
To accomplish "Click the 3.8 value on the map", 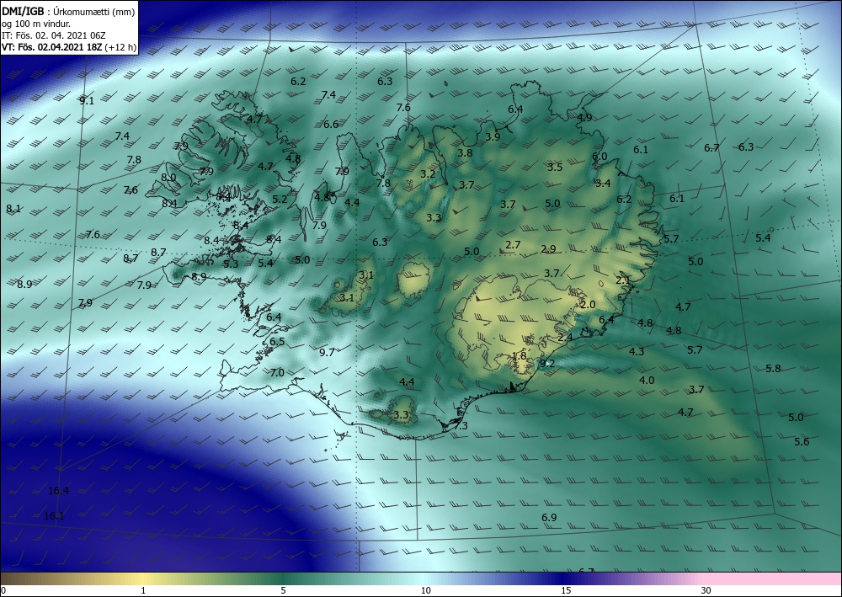I will pyautogui.click(x=465, y=153).
